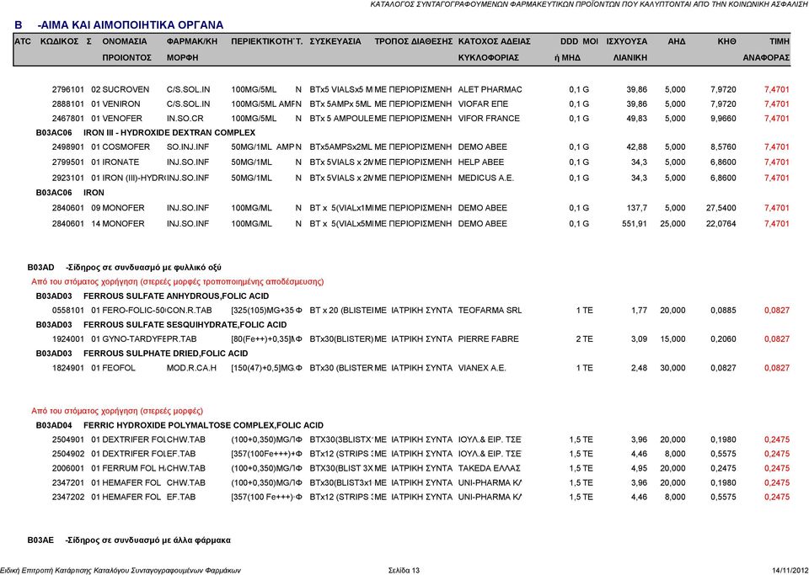Click product code 2504902
809x575 pixels.
click(x=67, y=455)
